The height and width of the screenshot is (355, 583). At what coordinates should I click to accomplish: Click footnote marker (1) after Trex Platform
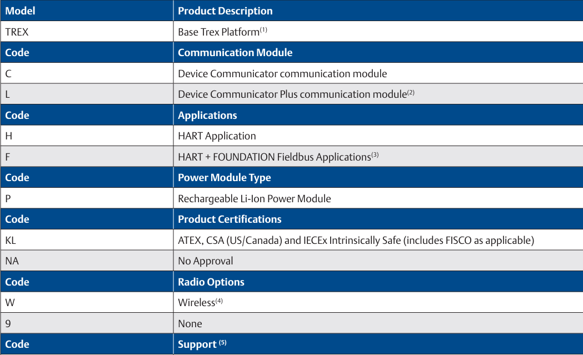pyautogui.click(x=263, y=30)
